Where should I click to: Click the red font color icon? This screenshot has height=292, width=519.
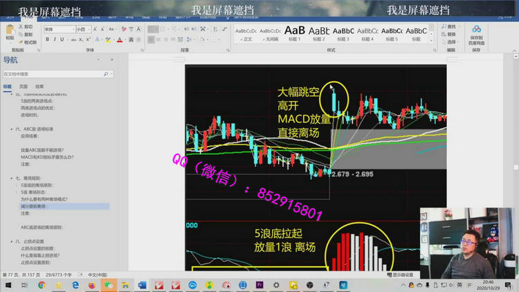coord(120,40)
